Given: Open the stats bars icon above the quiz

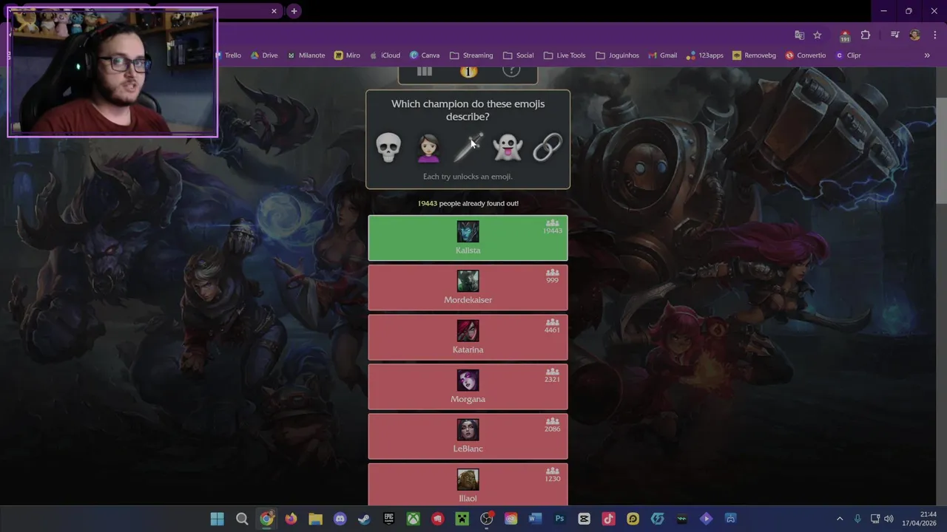Looking at the screenshot, I should point(425,71).
